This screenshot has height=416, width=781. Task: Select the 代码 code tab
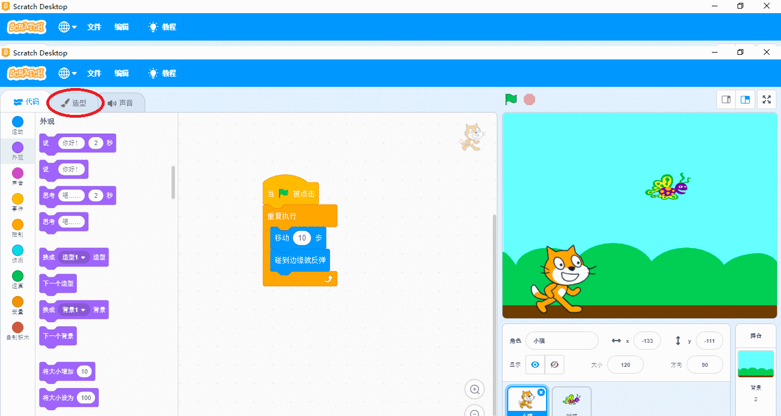tap(26, 102)
